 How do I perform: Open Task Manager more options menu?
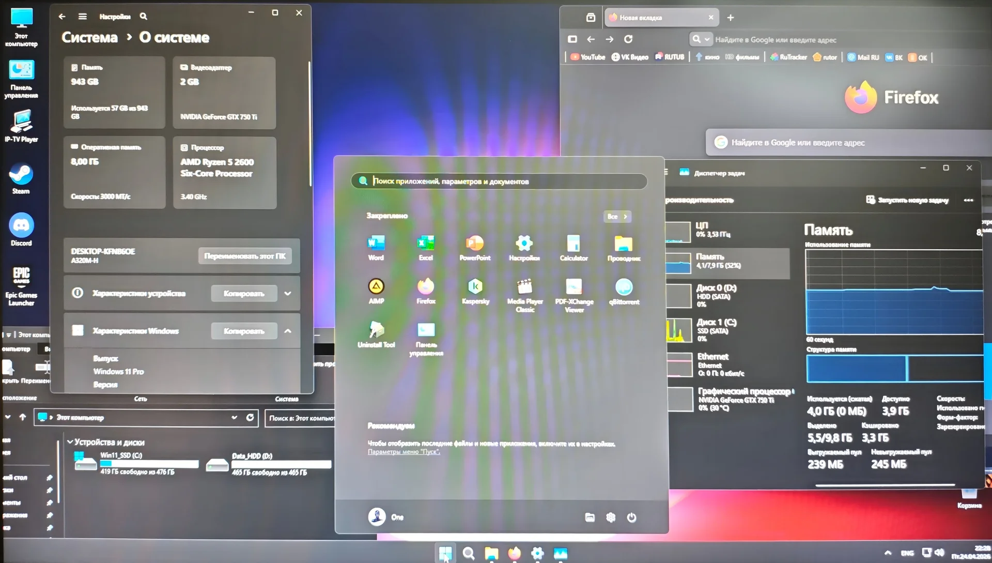(x=968, y=200)
